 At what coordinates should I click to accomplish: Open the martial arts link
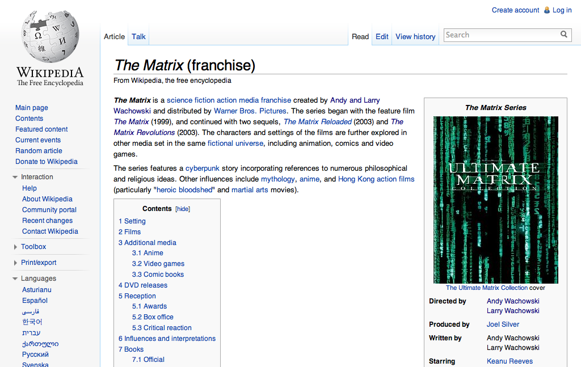point(250,189)
